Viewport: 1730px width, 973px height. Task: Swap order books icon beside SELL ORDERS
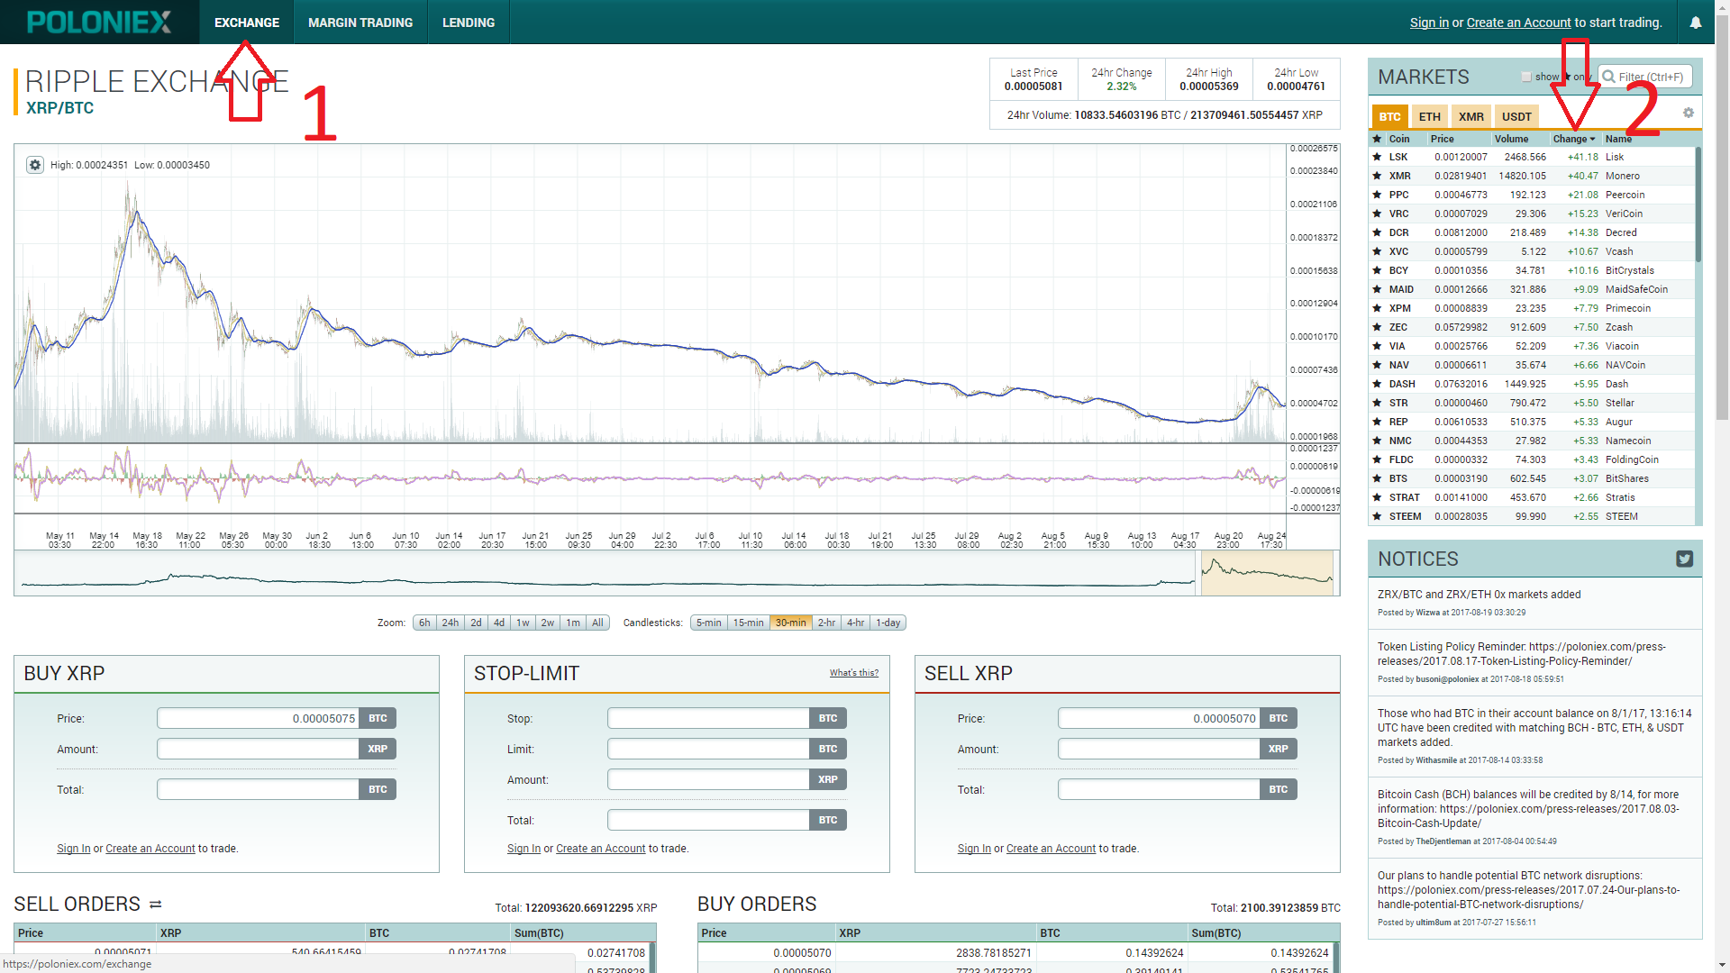155,904
